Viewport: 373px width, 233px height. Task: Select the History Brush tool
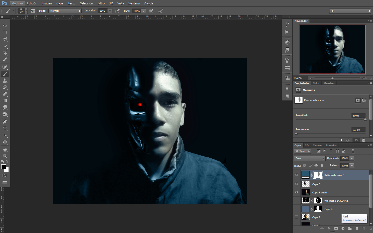pyautogui.click(x=5, y=87)
